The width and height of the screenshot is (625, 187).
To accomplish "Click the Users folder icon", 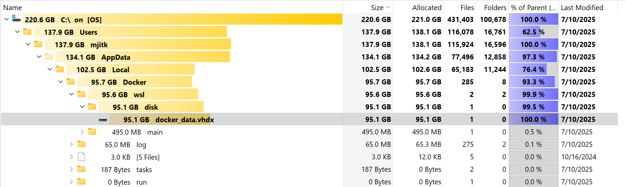I will (x=27, y=32).
